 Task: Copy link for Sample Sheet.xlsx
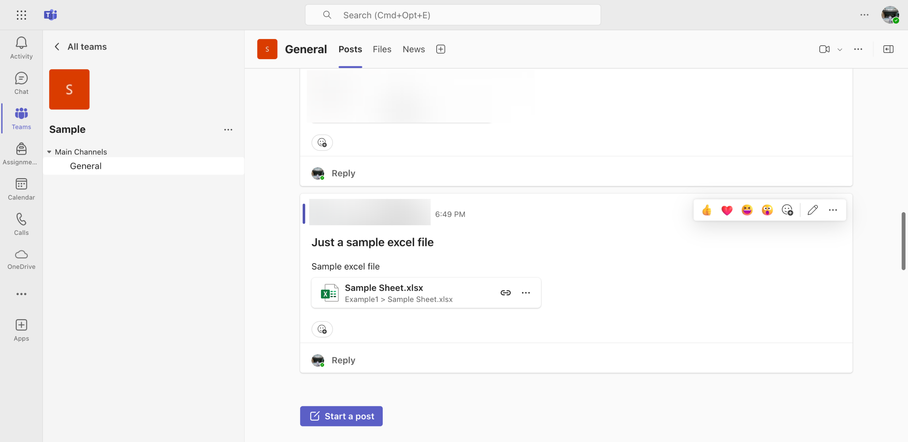(x=505, y=293)
